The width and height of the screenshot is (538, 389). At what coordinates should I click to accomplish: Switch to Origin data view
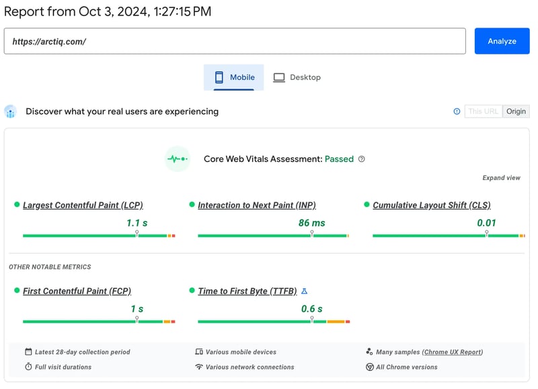tap(516, 112)
